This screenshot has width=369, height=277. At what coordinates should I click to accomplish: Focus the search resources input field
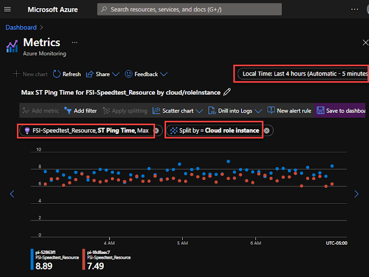(x=190, y=9)
